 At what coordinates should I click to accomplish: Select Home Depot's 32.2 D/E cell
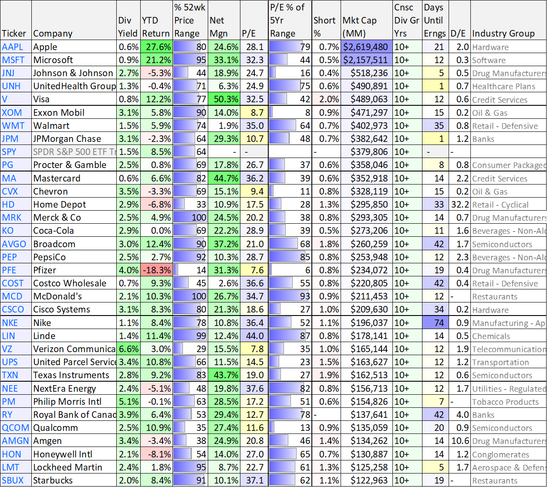(459, 205)
